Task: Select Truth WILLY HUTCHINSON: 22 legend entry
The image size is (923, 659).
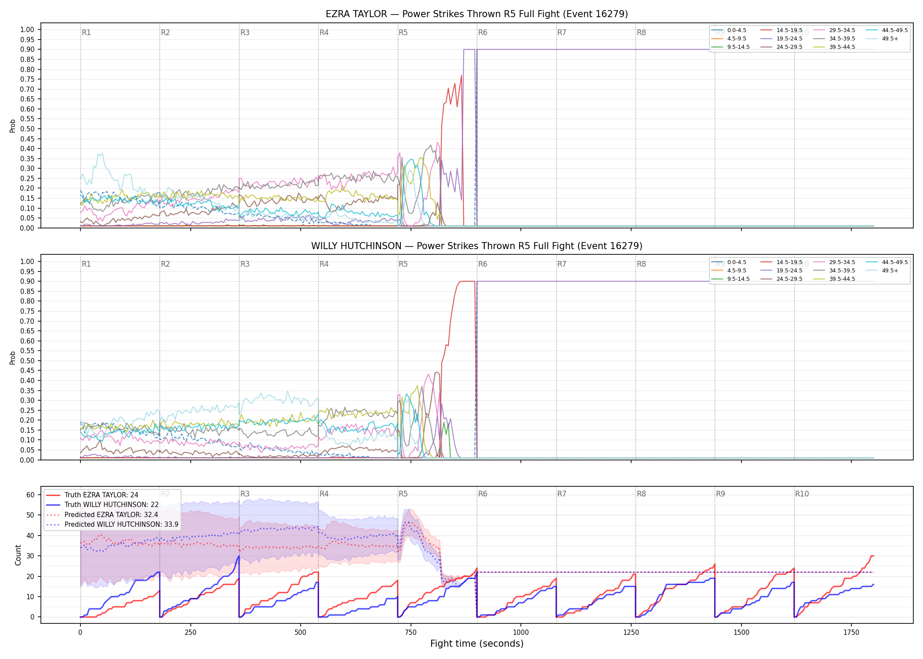Action: [x=102, y=505]
